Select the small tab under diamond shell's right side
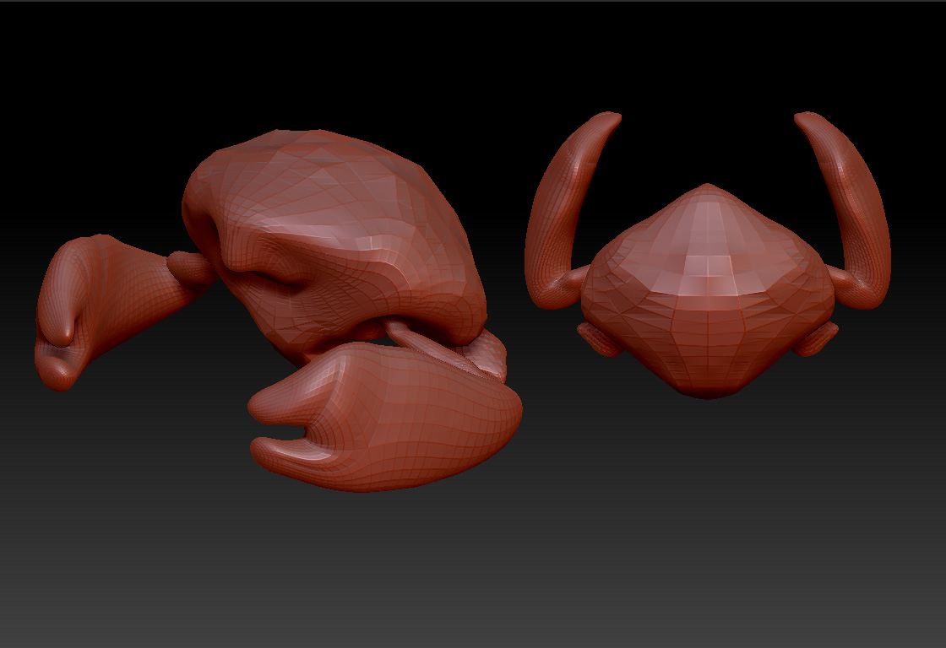 (816, 339)
